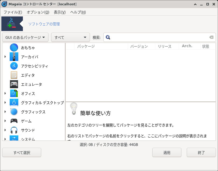Image resolution: width=218 pixels, height=171 pixels.
Task: Sort by 状態 column header
Action: [x=208, y=46]
